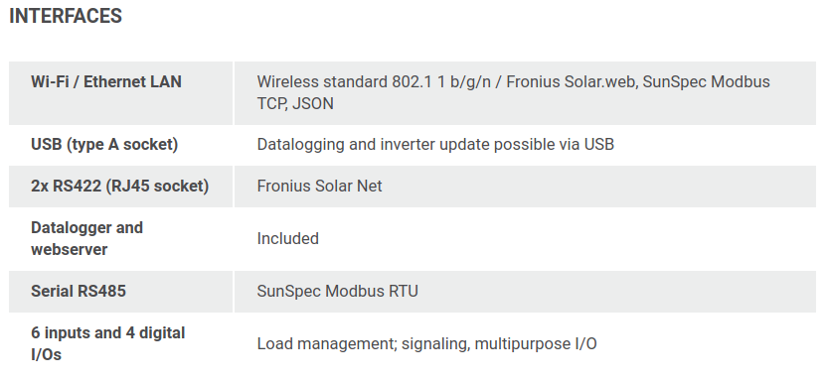825x382 pixels.
Task: Click the INTERFACES section heading
Action: (x=66, y=16)
